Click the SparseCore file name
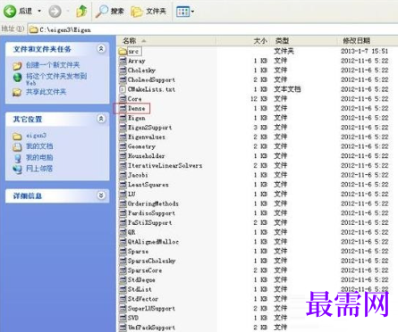 145,270
